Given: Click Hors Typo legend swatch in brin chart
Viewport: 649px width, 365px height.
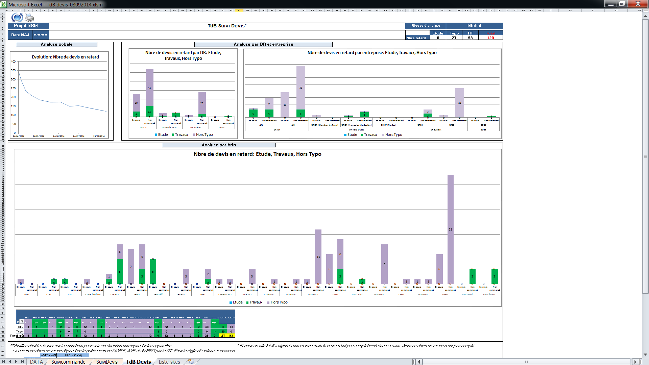Looking at the screenshot, I should click(x=268, y=302).
